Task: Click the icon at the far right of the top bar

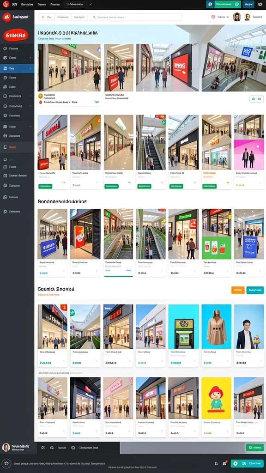Action: coord(260,4)
